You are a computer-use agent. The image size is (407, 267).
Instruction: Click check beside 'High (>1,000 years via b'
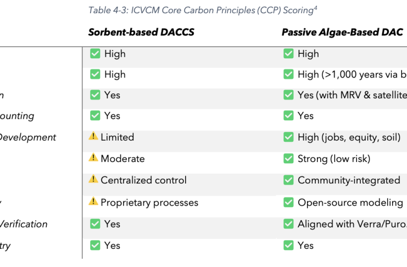pos(288,74)
